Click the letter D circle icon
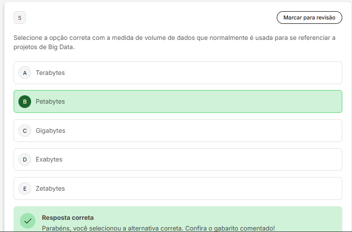This screenshot has height=232, width=352. click(25, 160)
